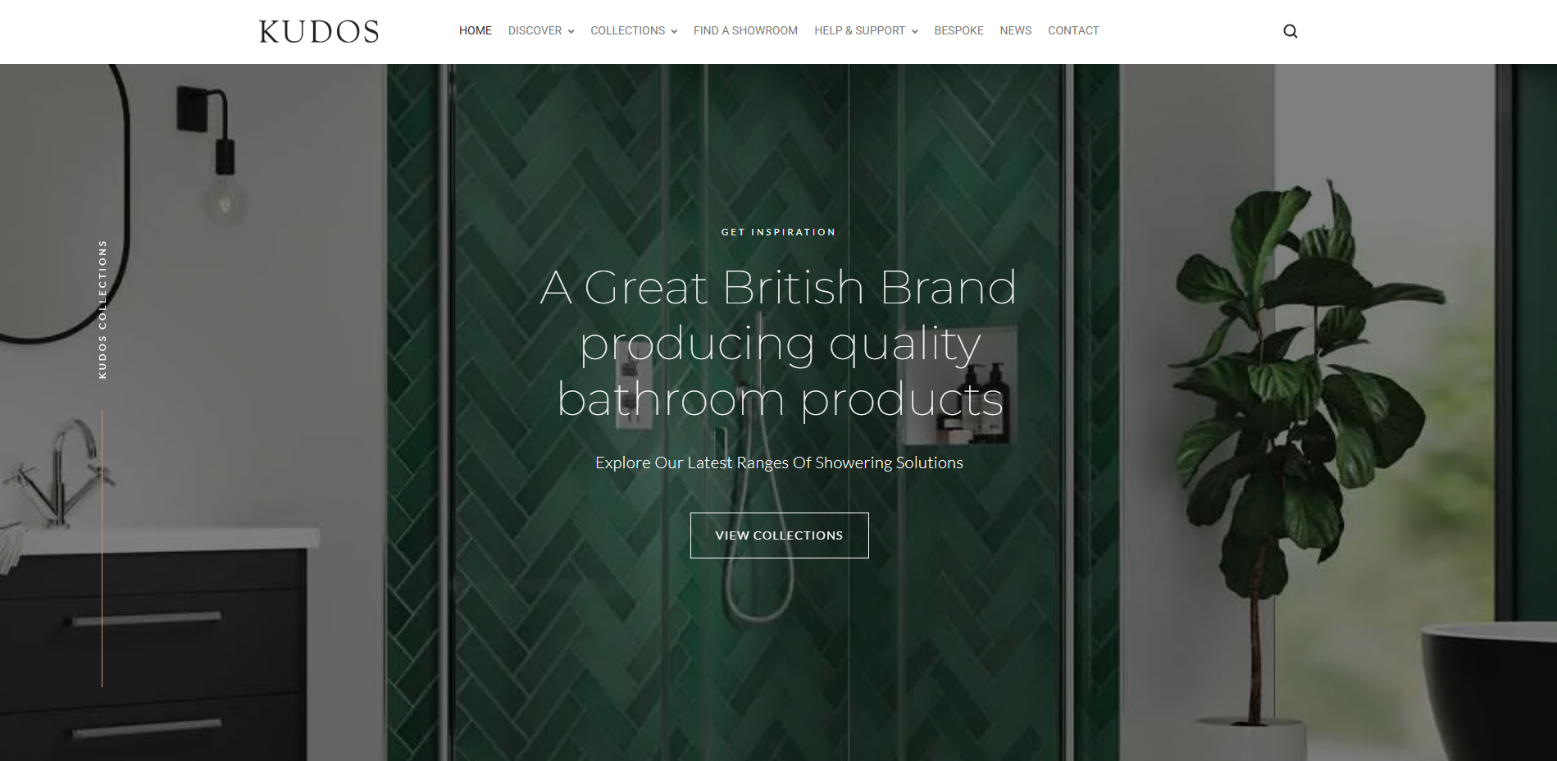Open the DISCOVER menu label

[535, 30]
